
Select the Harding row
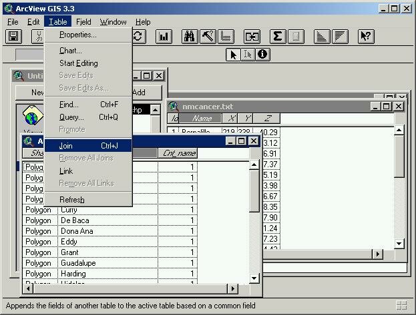pyautogui.click(x=110, y=274)
